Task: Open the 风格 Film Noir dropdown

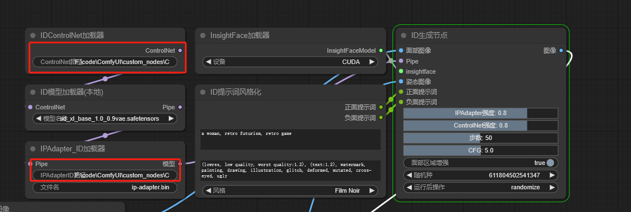Action: [x=290, y=190]
